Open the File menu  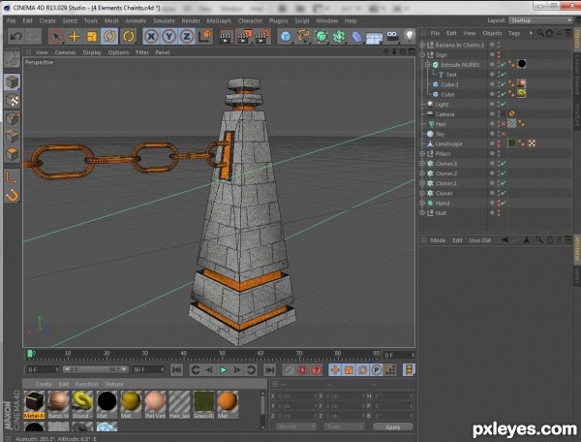click(x=12, y=20)
